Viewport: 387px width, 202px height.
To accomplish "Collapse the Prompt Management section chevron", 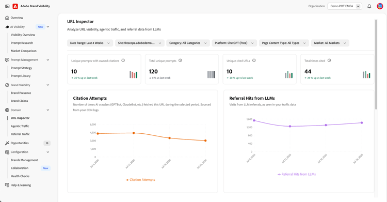I will tap(48, 60).
